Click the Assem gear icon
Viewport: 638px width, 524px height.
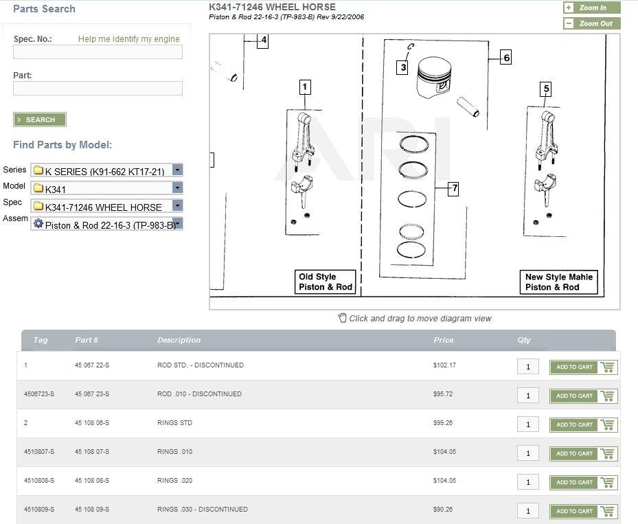click(38, 223)
